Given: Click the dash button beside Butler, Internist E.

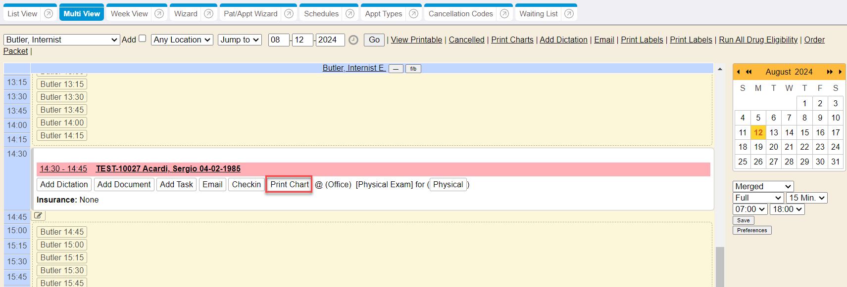Looking at the screenshot, I should pos(396,69).
